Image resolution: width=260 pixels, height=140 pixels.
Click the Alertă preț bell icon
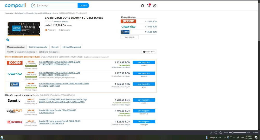[46, 30]
